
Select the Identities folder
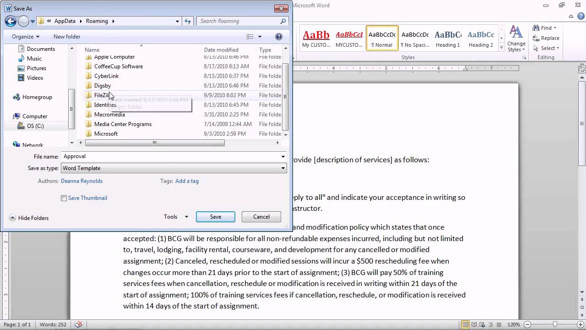(x=105, y=105)
